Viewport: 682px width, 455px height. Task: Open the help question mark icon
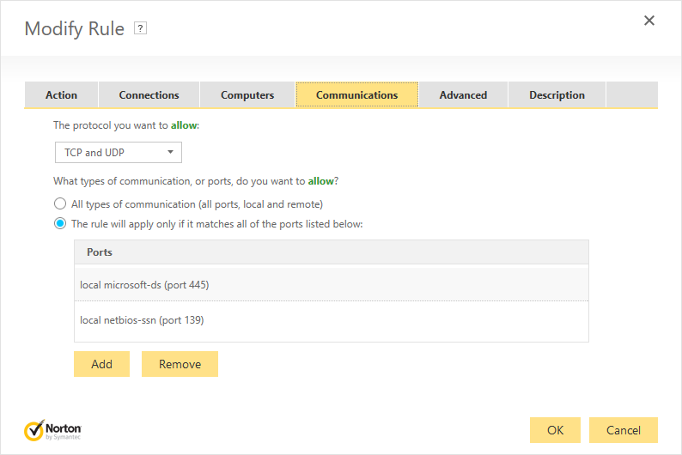(140, 28)
